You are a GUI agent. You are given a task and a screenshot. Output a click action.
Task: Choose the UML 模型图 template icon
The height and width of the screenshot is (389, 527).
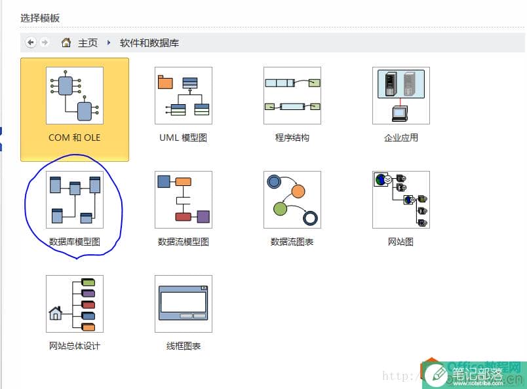point(184,96)
